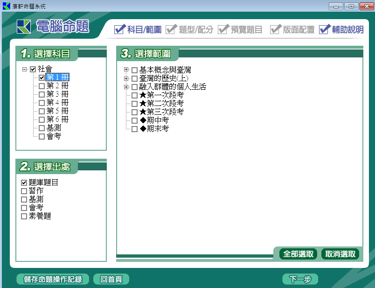The height and width of the screenshot is (288, 375).
Task: Check the ★第三次段考 checkbox
Action: point(134,112)
